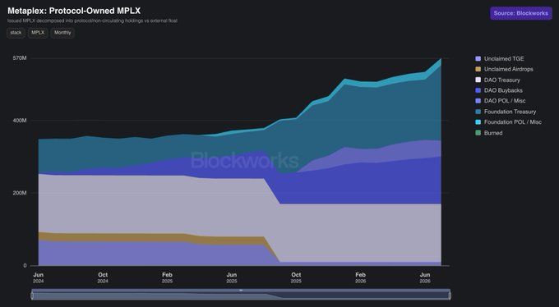Toggle the DAO Buybacks legend swatch
Screen dimensions: 559x307
click(478, 90)
